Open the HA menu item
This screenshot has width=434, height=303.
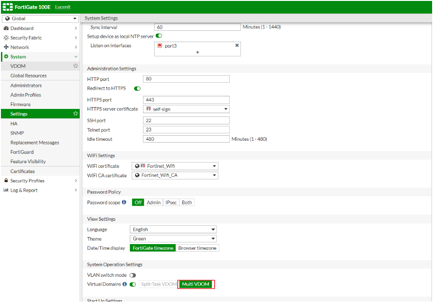[40, 123]
